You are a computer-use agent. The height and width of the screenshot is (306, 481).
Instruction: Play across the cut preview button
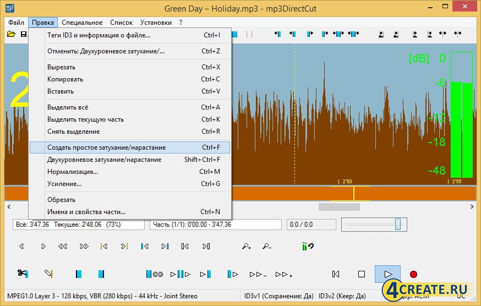coord(181,274)
